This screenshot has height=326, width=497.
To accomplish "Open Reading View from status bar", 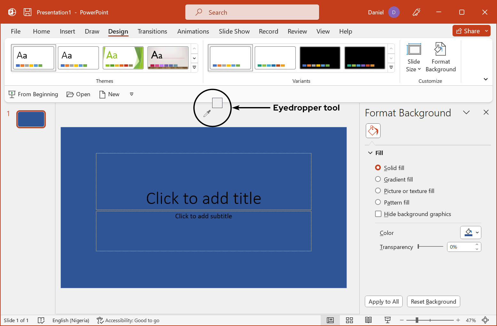I will pos(368,320).
